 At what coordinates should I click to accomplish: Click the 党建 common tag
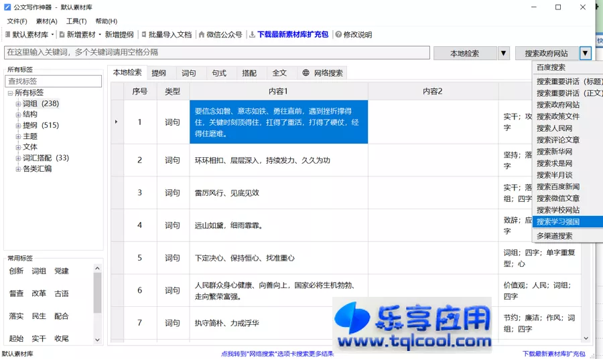[62, 271]
